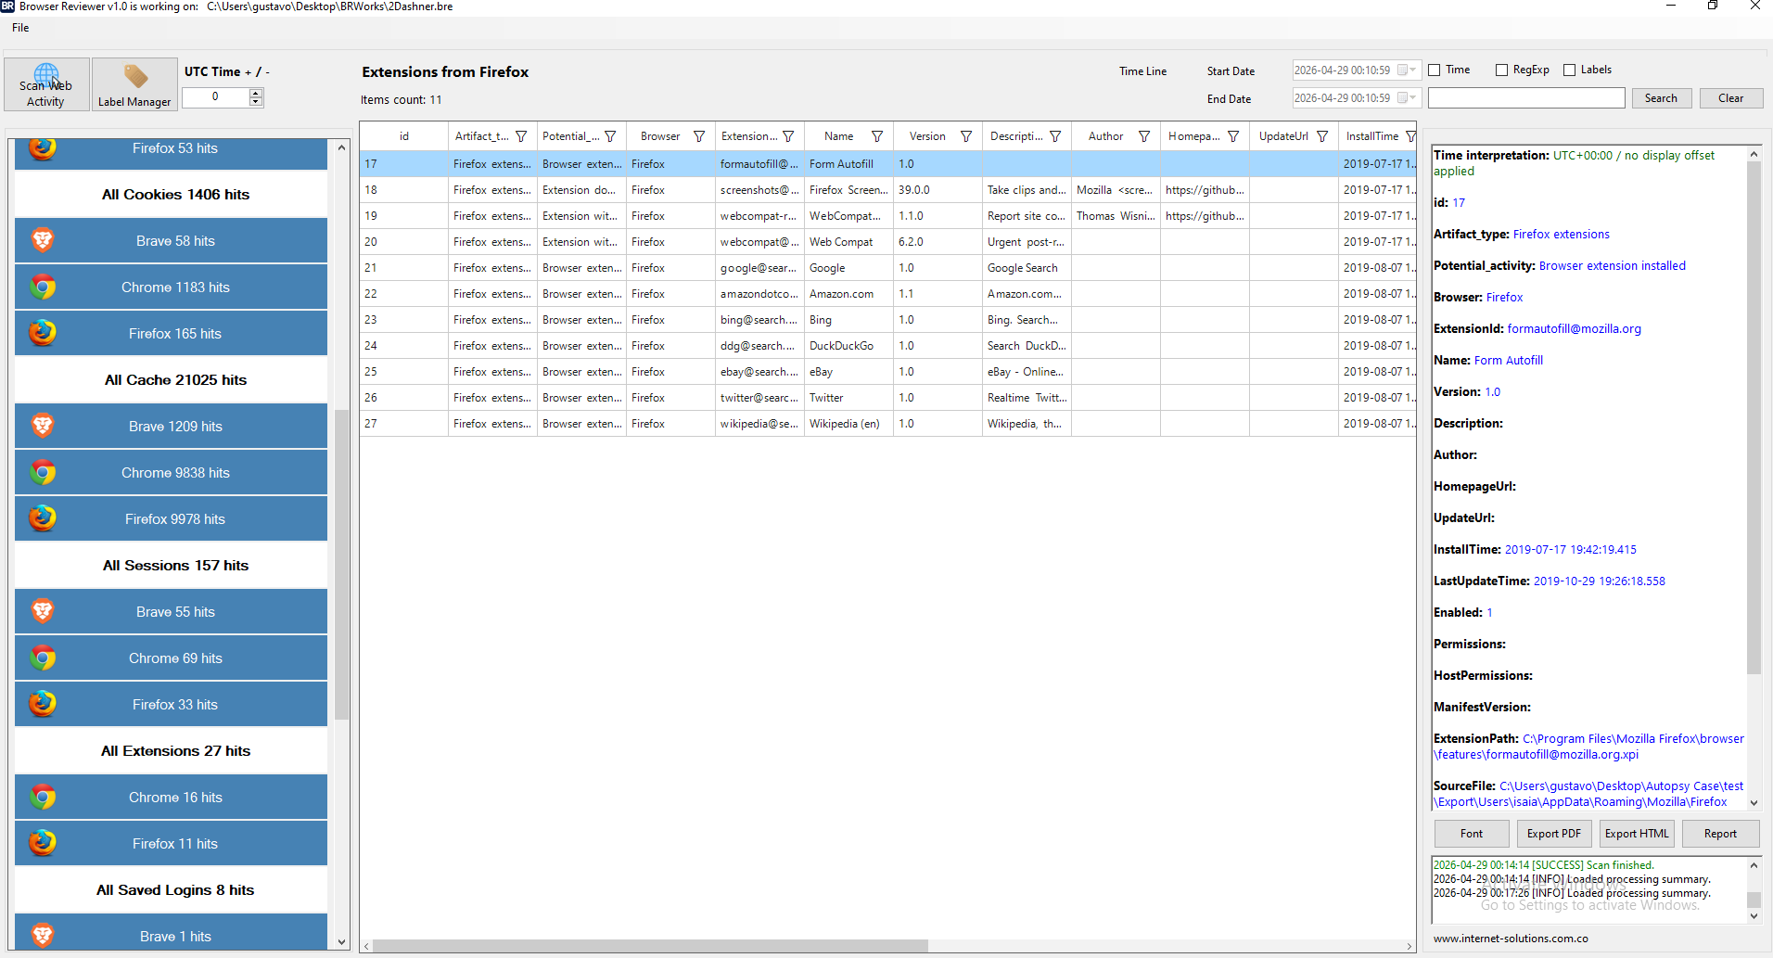The image size is (1773, 958).
Task: Click the details panel scrollbar down arrow
Action: pos(1754,802)
